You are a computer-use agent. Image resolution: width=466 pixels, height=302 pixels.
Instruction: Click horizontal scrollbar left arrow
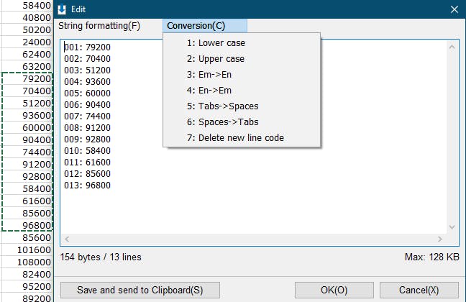[65, 239]
